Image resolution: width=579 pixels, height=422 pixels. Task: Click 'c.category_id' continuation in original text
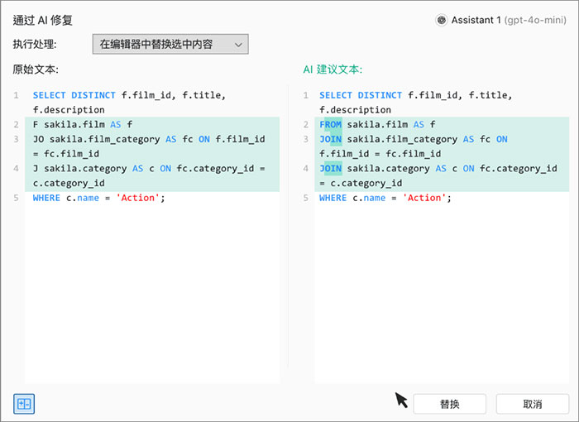pyautogui.click(x=69, y=184)
